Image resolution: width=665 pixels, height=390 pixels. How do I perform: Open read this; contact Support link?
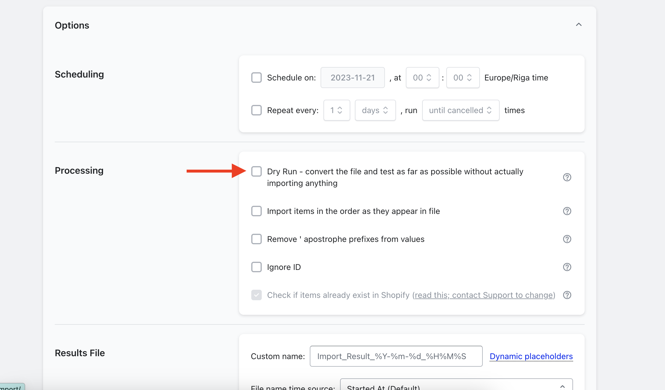[x=484, y=295]
